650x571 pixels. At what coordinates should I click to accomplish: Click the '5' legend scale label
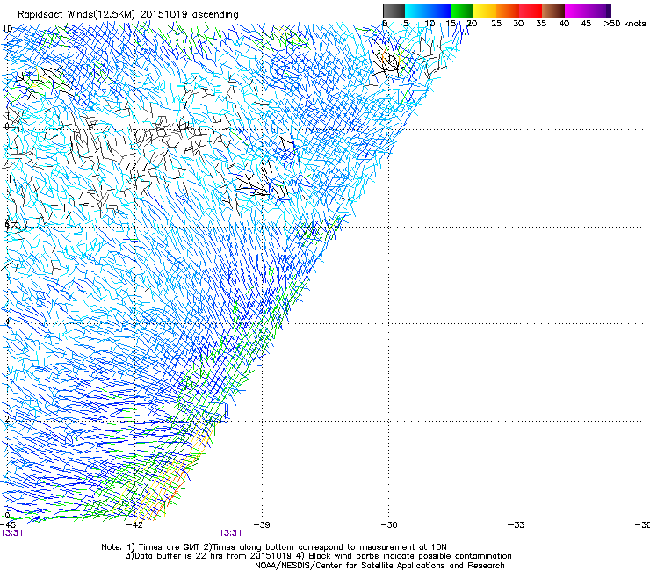coord(406,24)
